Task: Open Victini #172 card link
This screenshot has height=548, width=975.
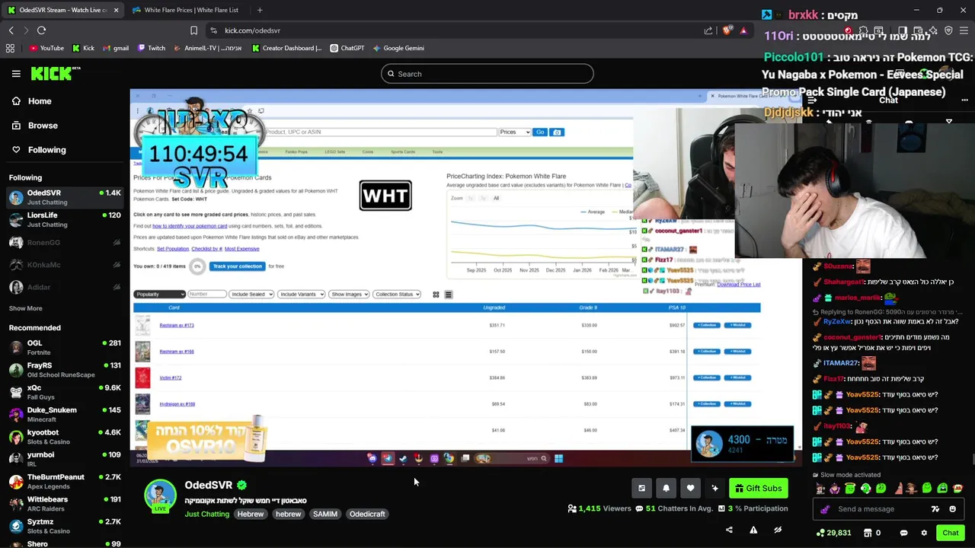Action: coord(171,378)
